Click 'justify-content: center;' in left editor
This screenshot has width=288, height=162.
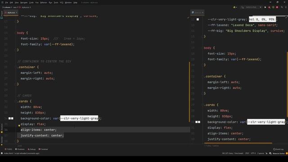pos(42,135)
